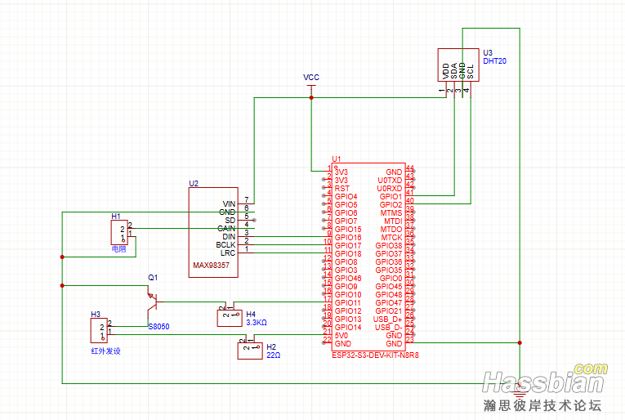Image resolution: width=625 pixels, height=420 pixels.
Task: Click the LRC pin on MAX98357
Action: (x=228, y=253)
